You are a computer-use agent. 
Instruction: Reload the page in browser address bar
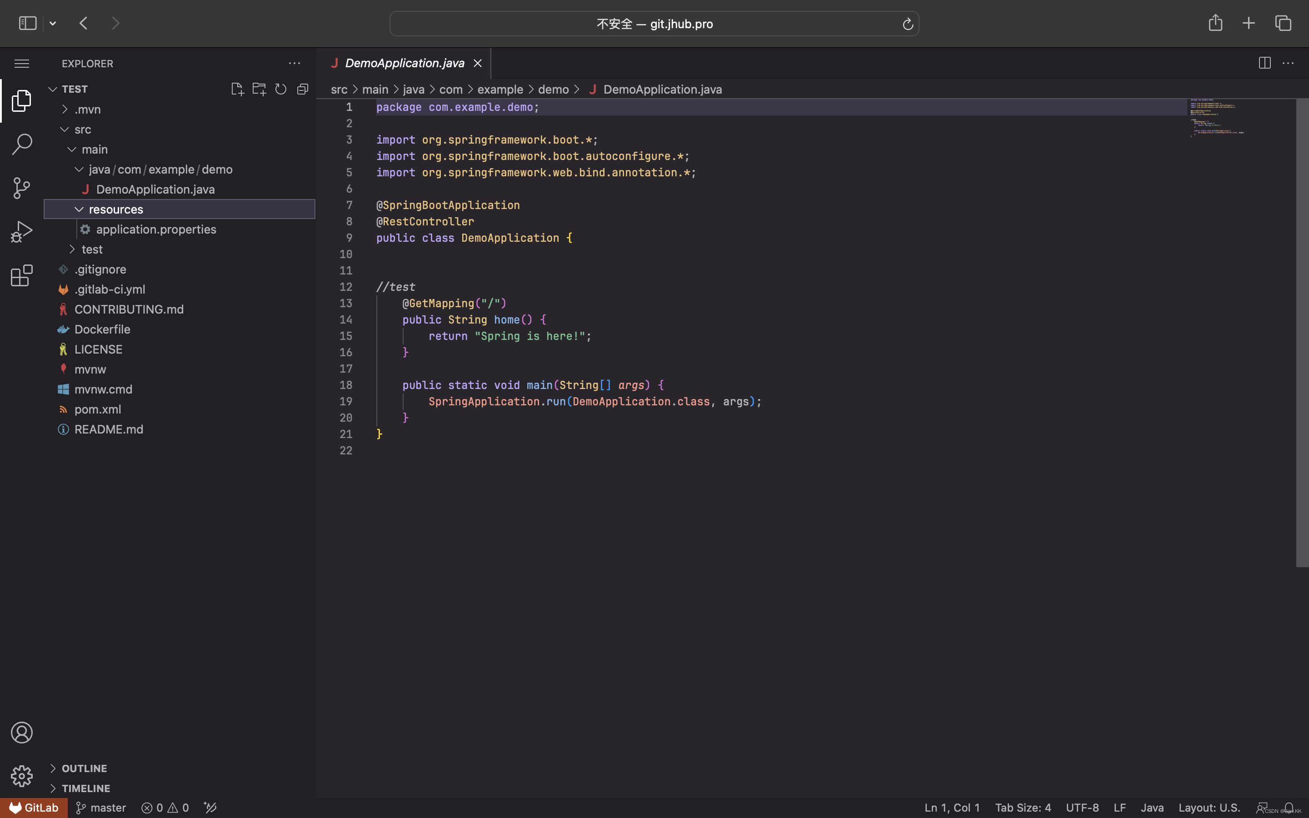pyautogui.click(x=908, y=24)
